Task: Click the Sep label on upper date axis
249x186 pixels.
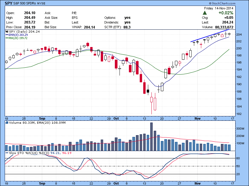Action: tap(42, 118)
